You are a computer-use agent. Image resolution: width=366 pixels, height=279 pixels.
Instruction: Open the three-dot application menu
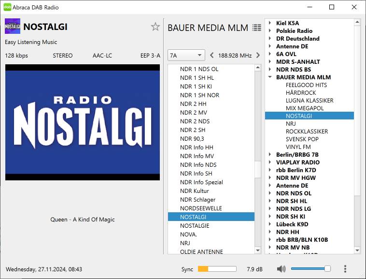[x=345, y=269]
